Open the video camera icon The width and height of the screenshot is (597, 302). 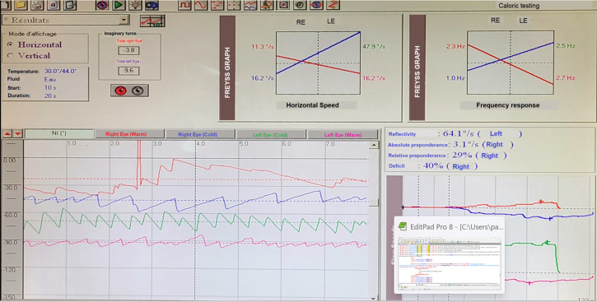click(x=152, y=5)
